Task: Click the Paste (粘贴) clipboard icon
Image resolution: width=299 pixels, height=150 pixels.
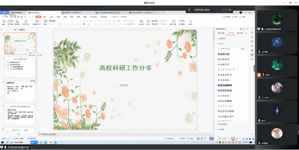Action: [x=4, y=21]
